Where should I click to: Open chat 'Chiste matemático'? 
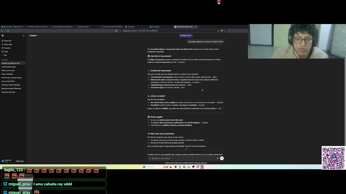pos(13,74)
